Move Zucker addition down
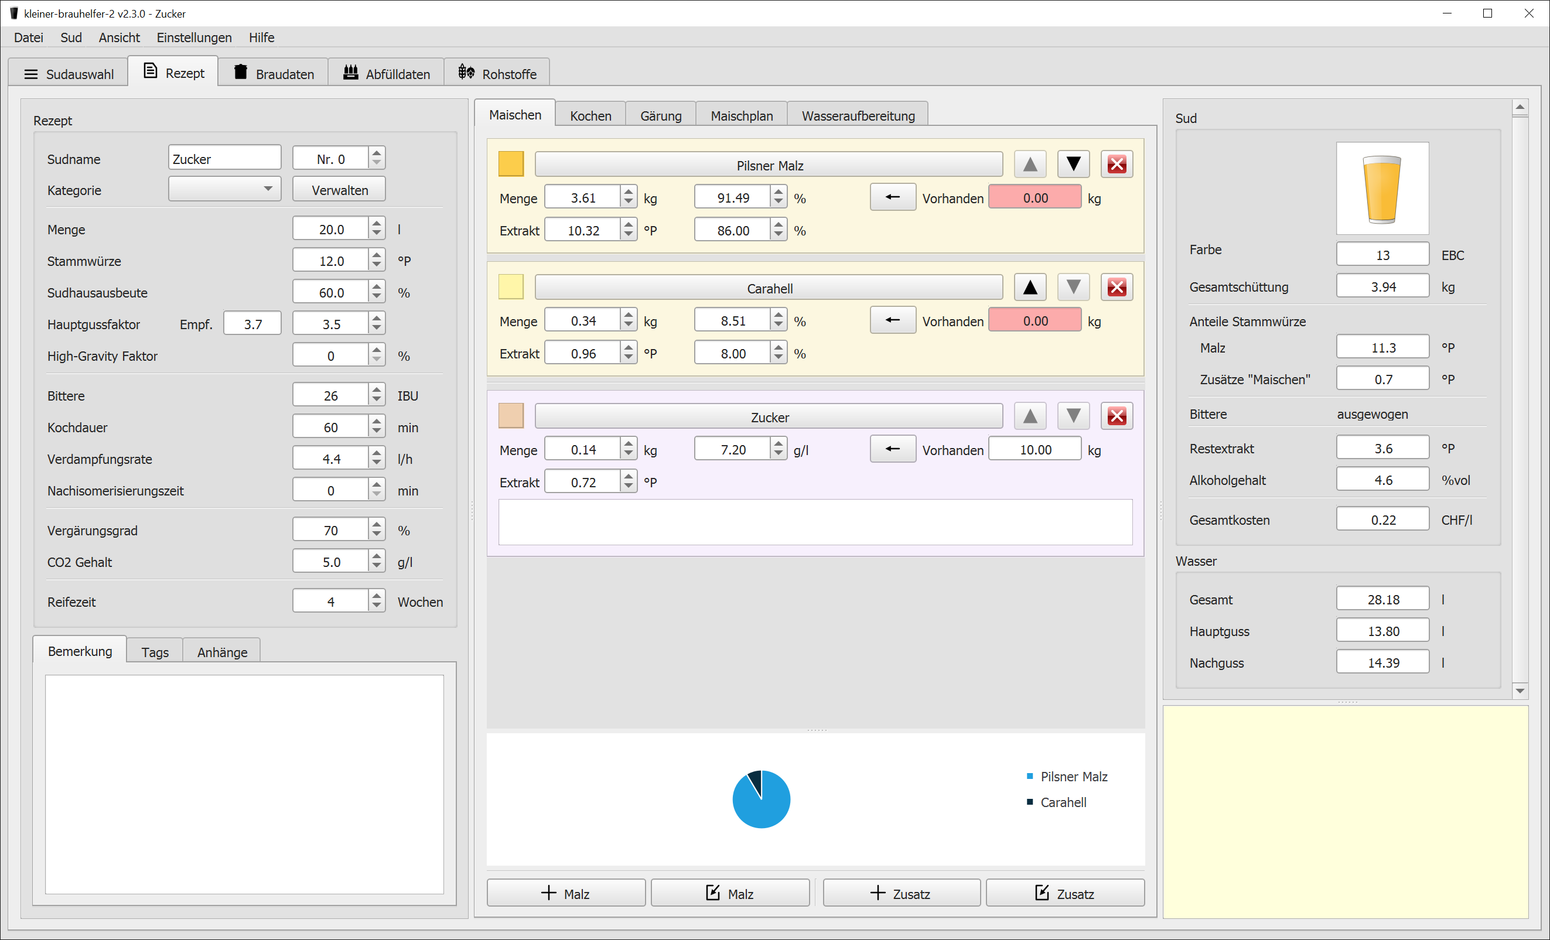The image size is (1550, 940). [x=1073, y=416]
